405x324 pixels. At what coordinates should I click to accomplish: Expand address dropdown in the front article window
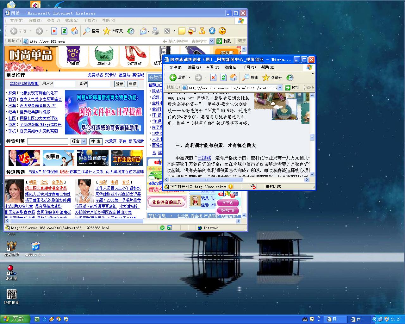(x=280, y=88)
